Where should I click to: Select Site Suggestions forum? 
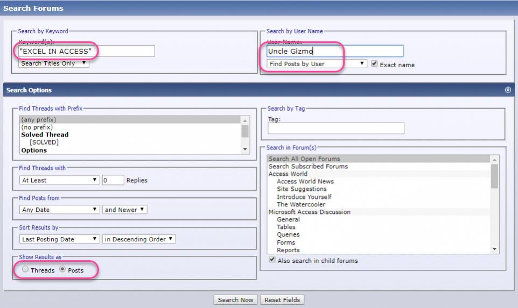(x=379, y=189)
